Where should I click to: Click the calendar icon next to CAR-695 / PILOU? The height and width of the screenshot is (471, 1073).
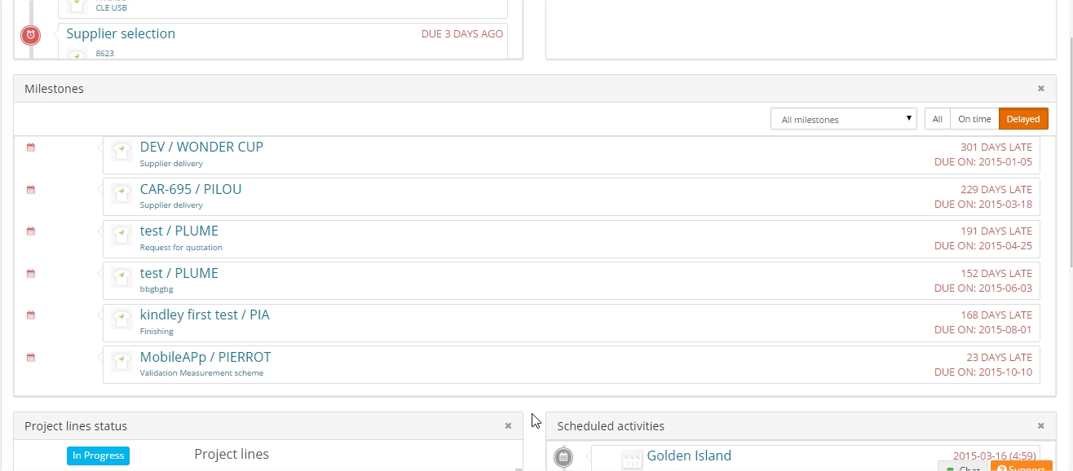pos(31,190)
